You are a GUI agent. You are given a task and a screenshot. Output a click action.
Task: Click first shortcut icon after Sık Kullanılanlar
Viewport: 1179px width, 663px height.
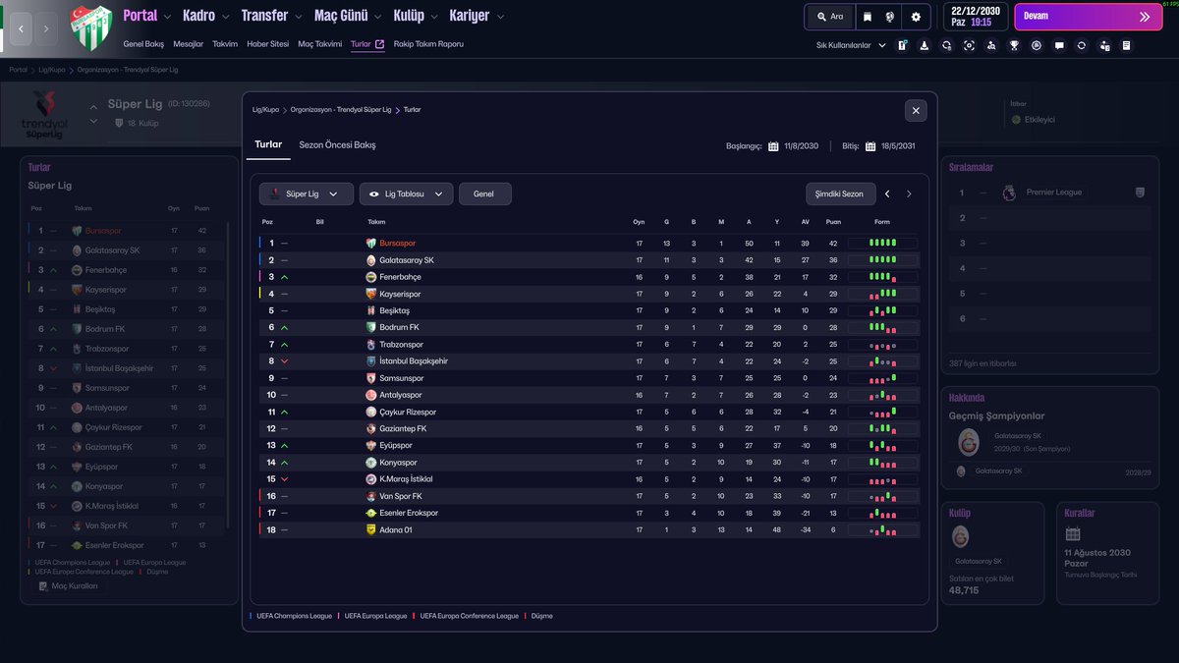(902, 45)
